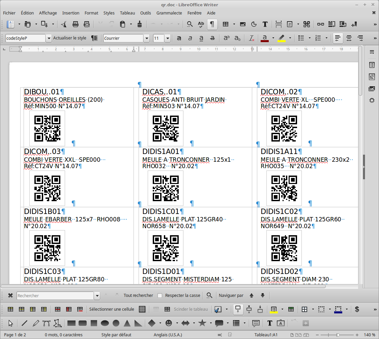Screen dimensions: 379x339
Task: Click the Paste clipboard icon
Action: pyautogui.click(x=122, y=24)
